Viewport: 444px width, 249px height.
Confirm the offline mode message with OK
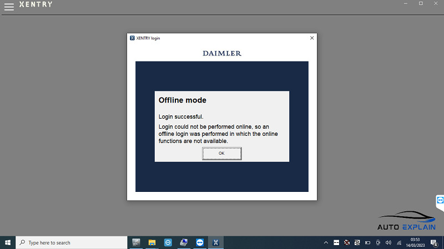(x=221, y=154)
